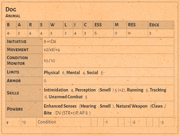Click the Condition Monitor 10/10 value
Viewport: 180px width, 136px height.
pyautogui.click(x=49, y=60)
